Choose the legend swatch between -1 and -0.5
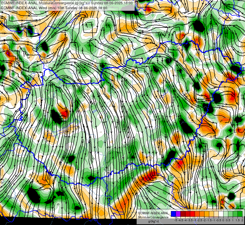Image resolution: width=245 pixels, height=225 pixels. (x=216, y=214)
